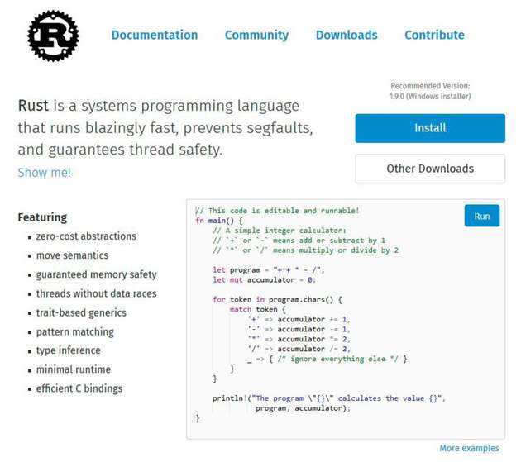
Task: Click the "'+' => accumulator += 1," line
Action: [299, 320]
